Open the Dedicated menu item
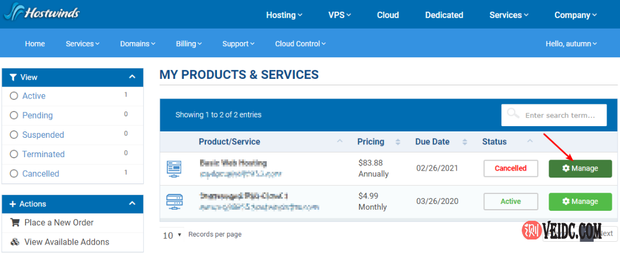 coord(444,15)
